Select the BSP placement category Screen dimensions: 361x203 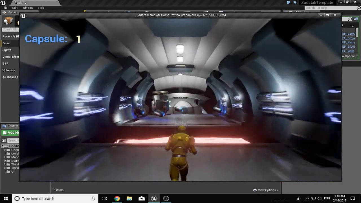(6, 63)
